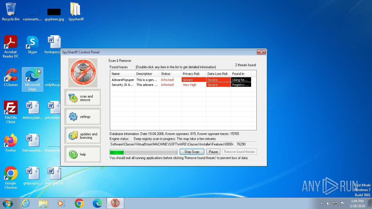Open the help section
The height and width of the screenshot is (209, 372).
click(83, 154)
